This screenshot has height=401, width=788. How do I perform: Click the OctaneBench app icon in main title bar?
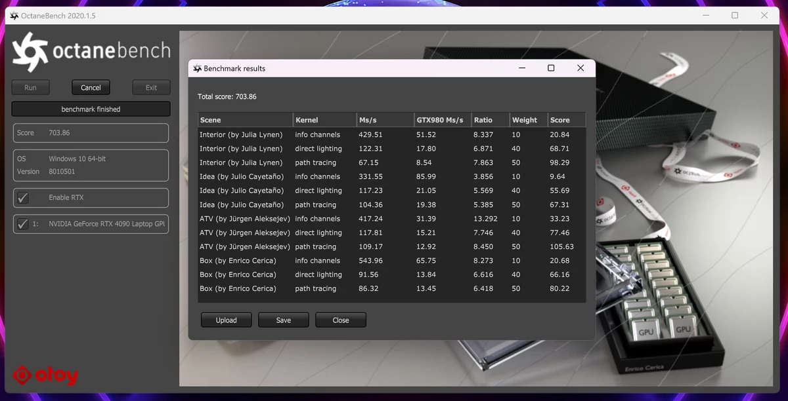14,16
